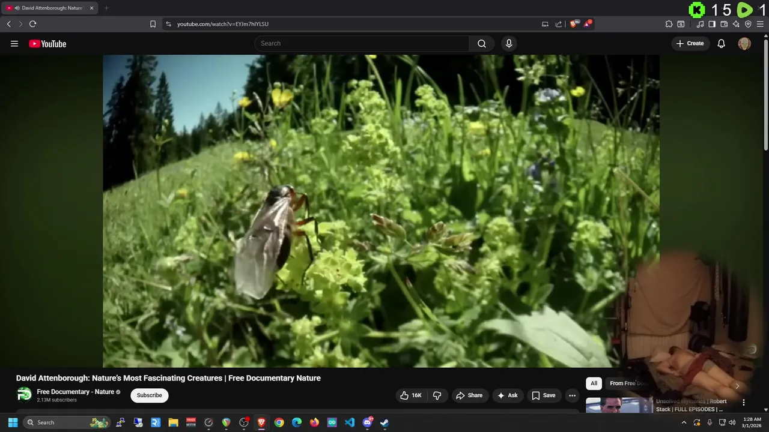
Task: Open the Brave playlist music icon
Action: pyautogui.click(x=700, y=24)
